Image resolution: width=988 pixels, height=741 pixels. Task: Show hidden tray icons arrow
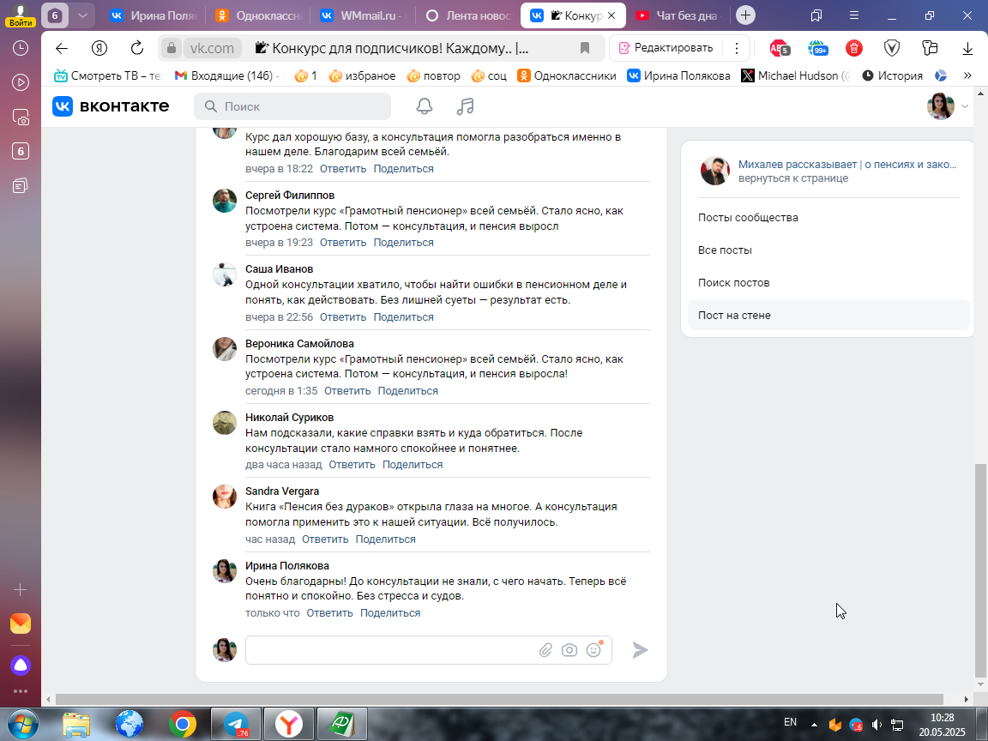tap(814, 725)
